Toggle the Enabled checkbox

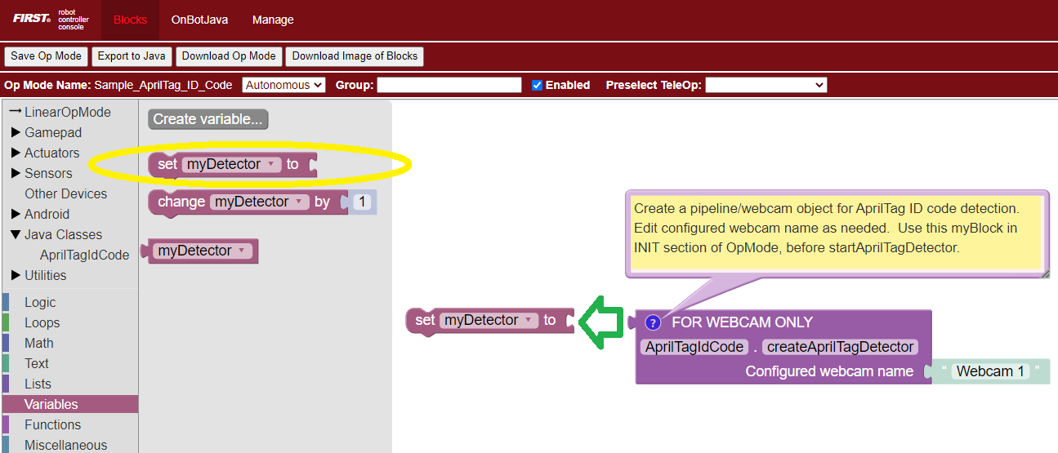[x=538, y=86]
